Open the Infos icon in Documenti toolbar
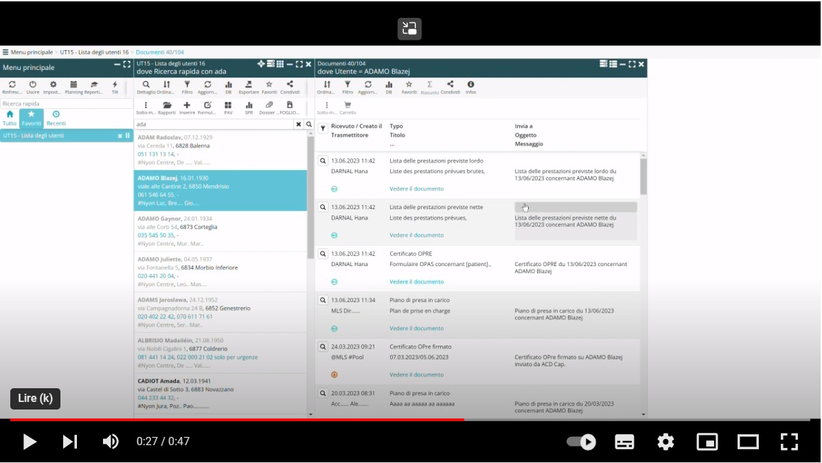The image size is (822, 463). pyautogui.click(x=470, y=84)
